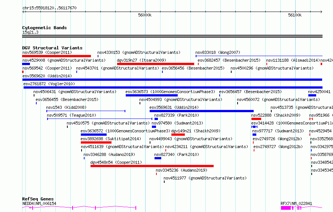Click nsv3346288 (Audano2019) label

(x=109, y=154)
